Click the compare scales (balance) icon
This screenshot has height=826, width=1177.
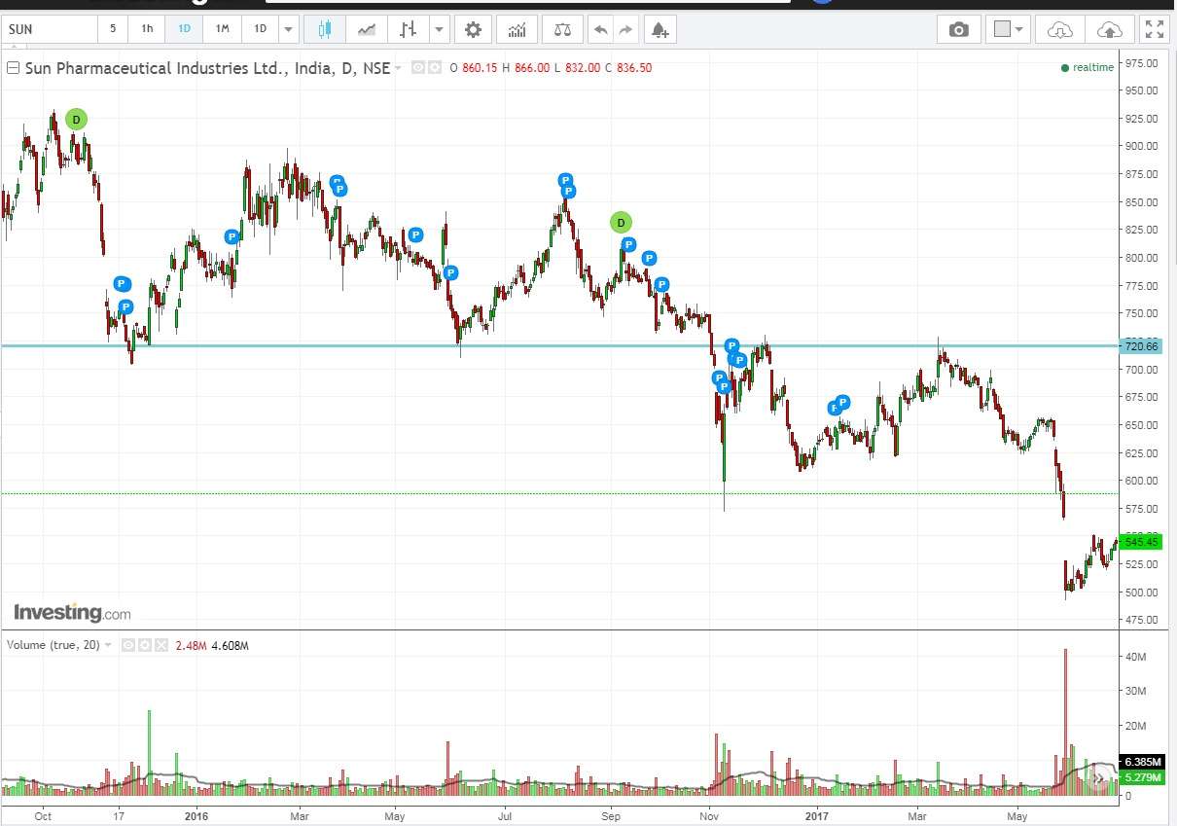563,29
